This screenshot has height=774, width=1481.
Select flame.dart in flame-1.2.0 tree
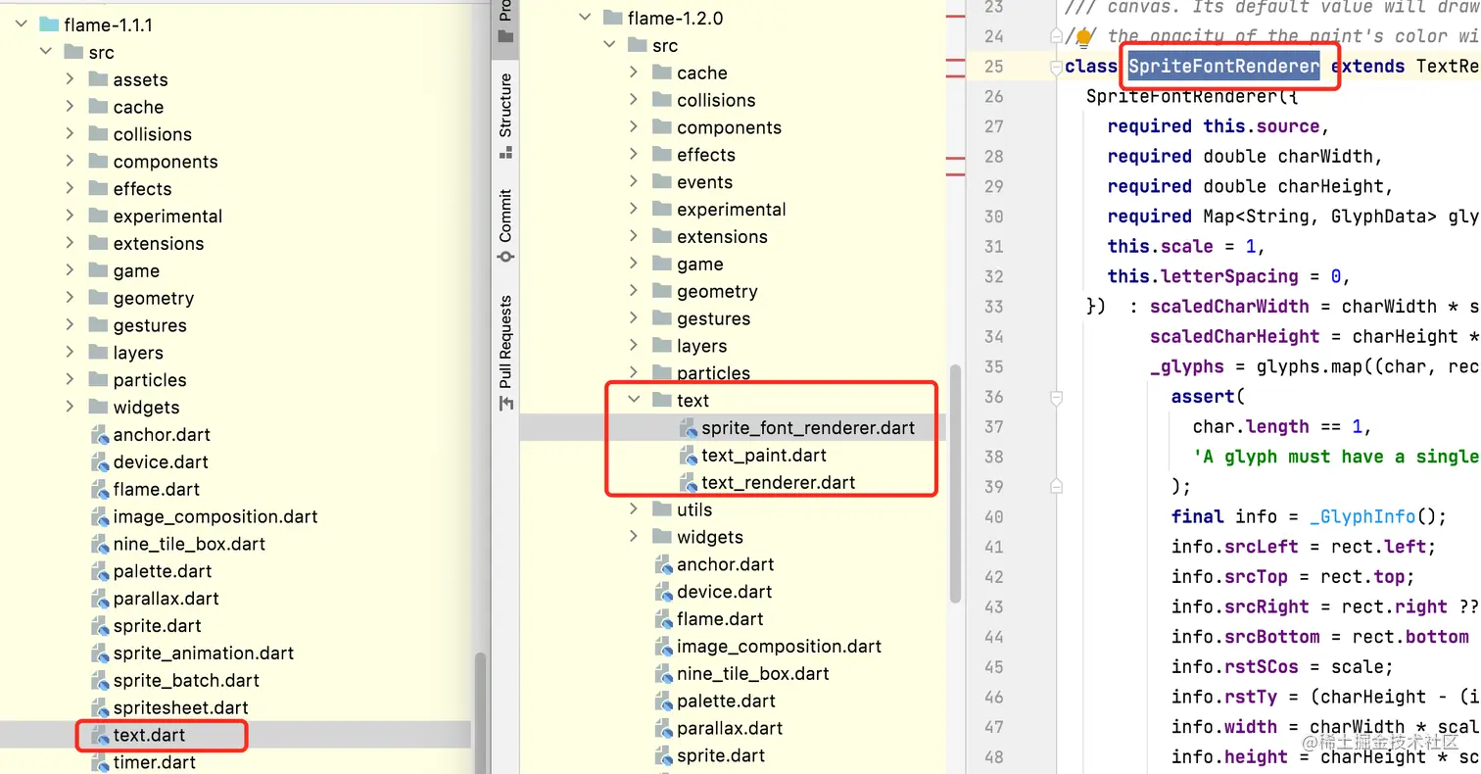pos(720,619)
